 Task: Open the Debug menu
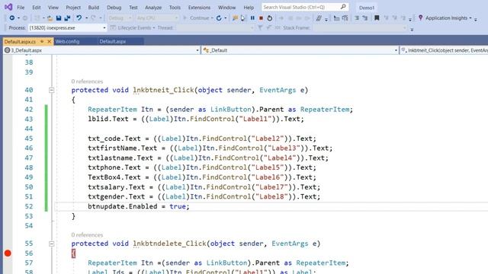(x=114, y=7)
